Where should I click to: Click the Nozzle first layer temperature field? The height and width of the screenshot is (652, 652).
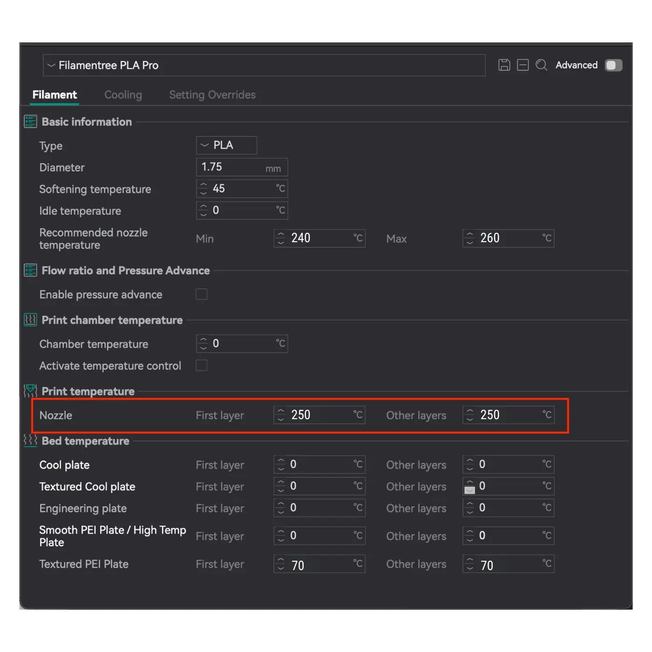click(320, 415)
